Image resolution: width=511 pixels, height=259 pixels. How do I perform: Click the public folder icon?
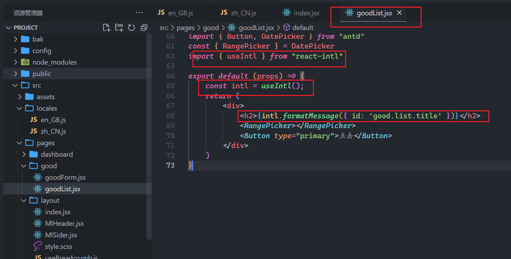[x=25, y=74]
